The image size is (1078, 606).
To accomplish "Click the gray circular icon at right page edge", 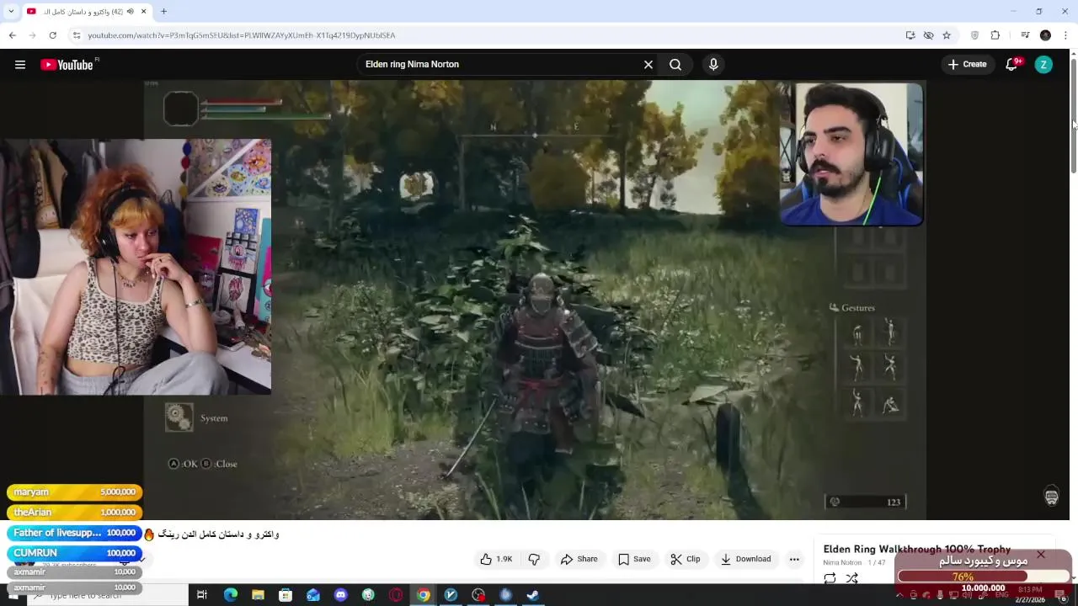I will point(1051,497).
